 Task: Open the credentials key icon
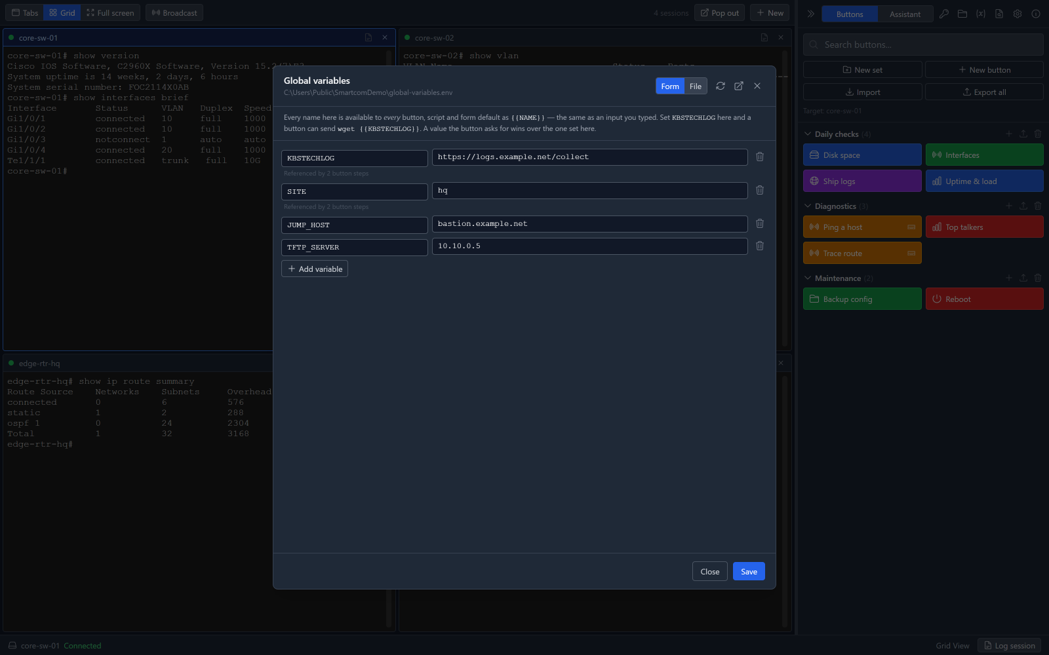point(944,14)
